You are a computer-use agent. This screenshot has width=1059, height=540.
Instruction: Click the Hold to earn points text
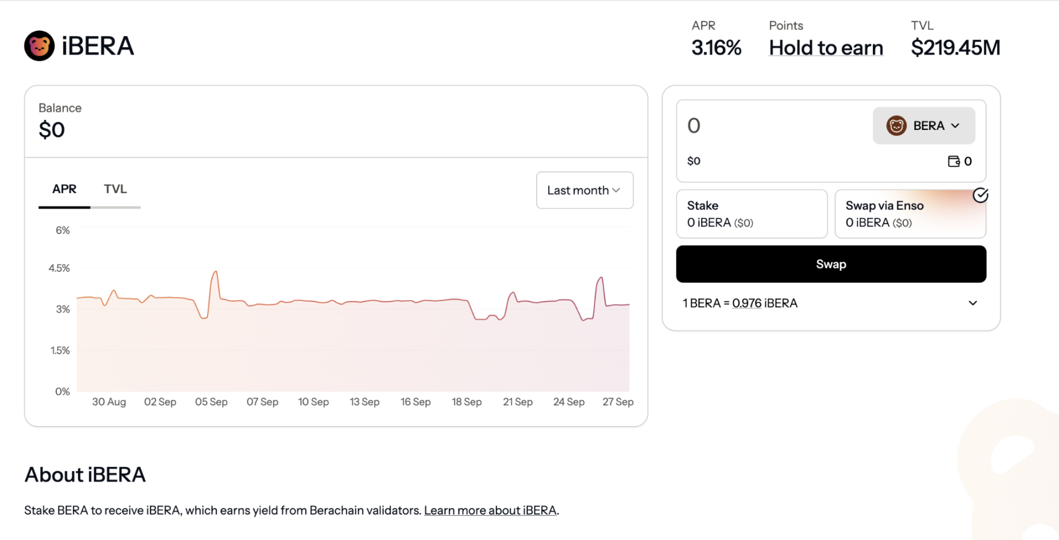pos(826,48)
